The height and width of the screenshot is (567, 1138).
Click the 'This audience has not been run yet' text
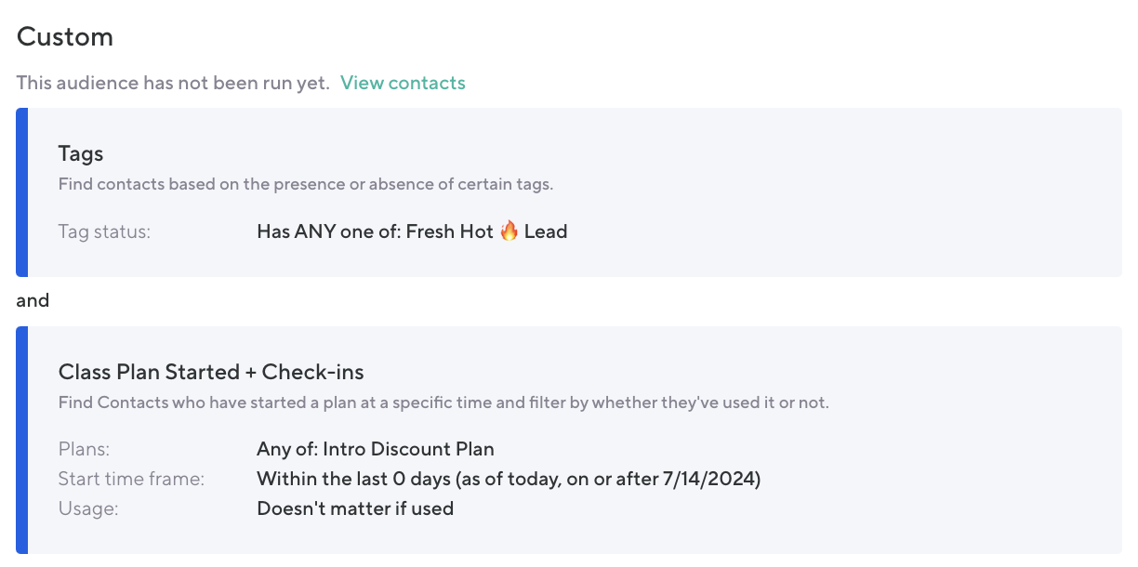173,83
